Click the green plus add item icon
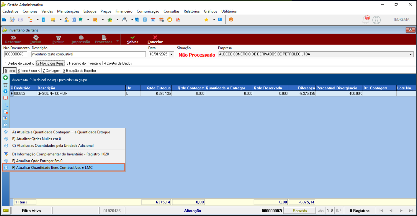 coord(5,78)
